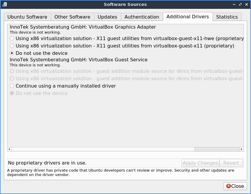Select the virtualbox-guest-x11-hwe proprietary driver
Image resolution: width=251 pixels, height=194 pixels.
pyautogui.click(x=12, y=38)
